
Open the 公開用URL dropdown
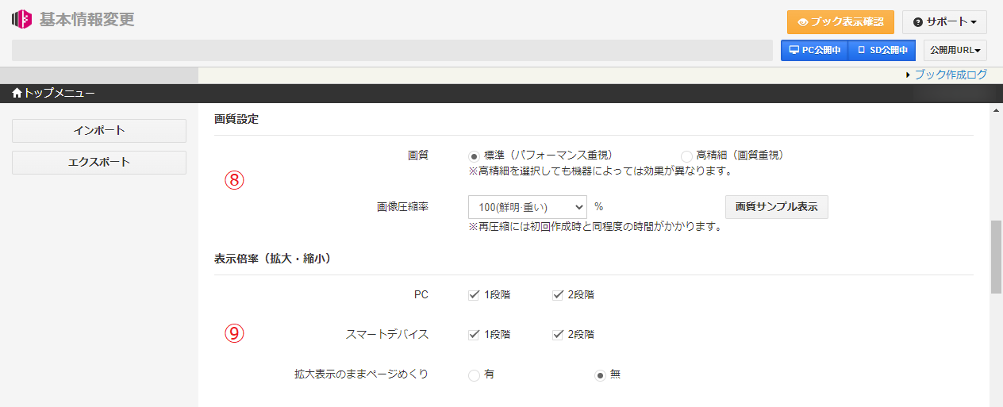[955, 50]
